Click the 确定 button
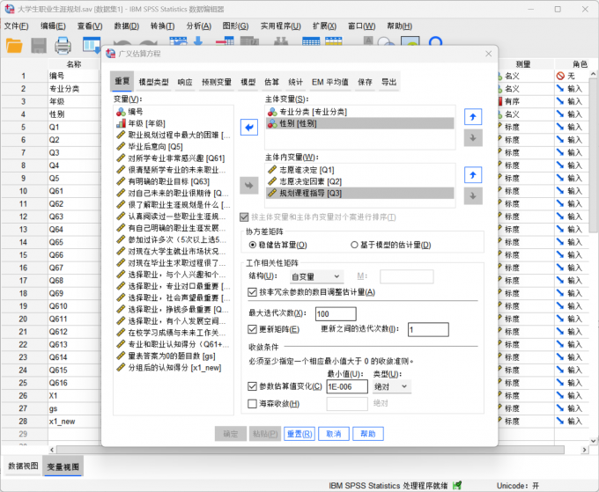Viewport: 599px width, 492px height. (231, 434)
